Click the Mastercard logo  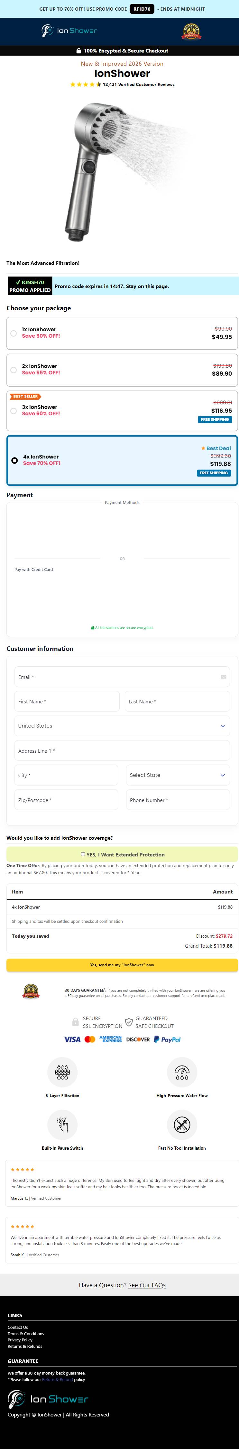tap(90, 1039)
